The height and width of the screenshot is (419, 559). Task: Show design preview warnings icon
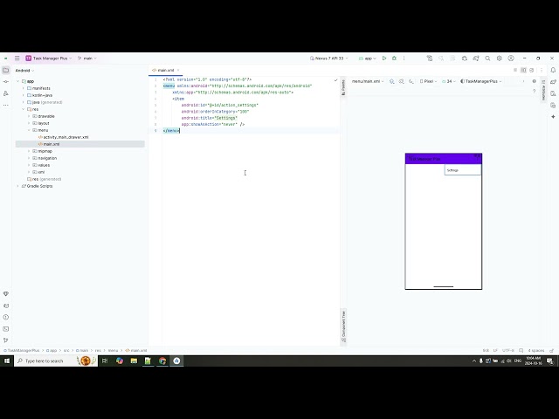(x=534, y=81)
